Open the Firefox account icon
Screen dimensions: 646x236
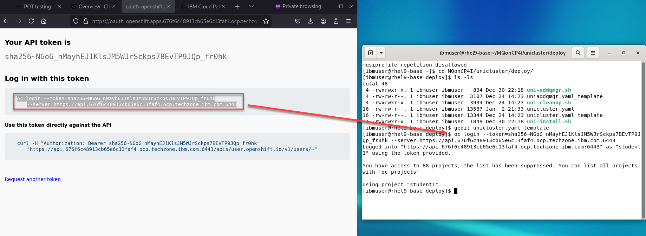pos(323,21)
